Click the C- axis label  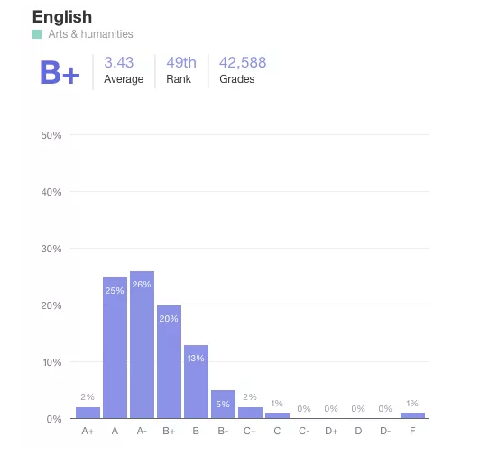point(304,431)
